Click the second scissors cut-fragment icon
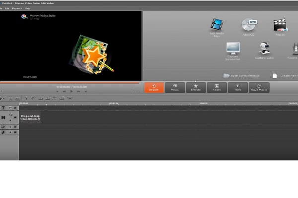Screen dimensions: 298x198 coord(17,99)
